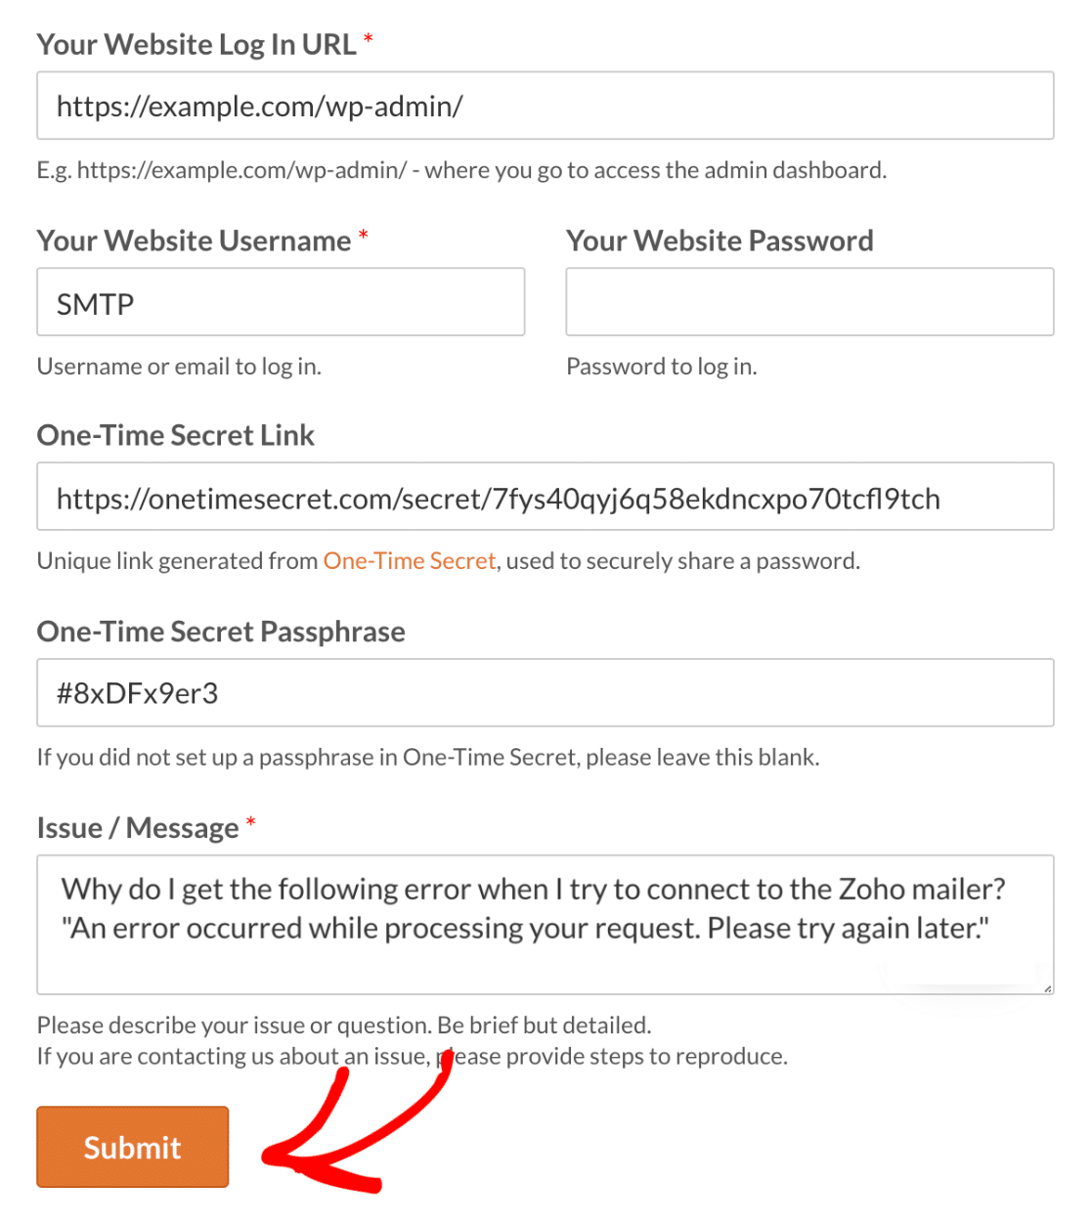Click the 'Password to log in' hint text
1091x1226 pixels.
[x=662, y=367]
